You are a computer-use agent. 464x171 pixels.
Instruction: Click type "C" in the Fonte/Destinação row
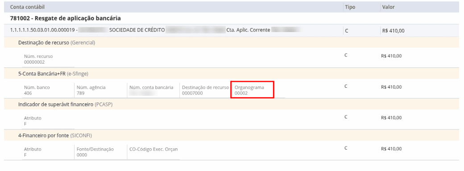(x=346, y=148)
